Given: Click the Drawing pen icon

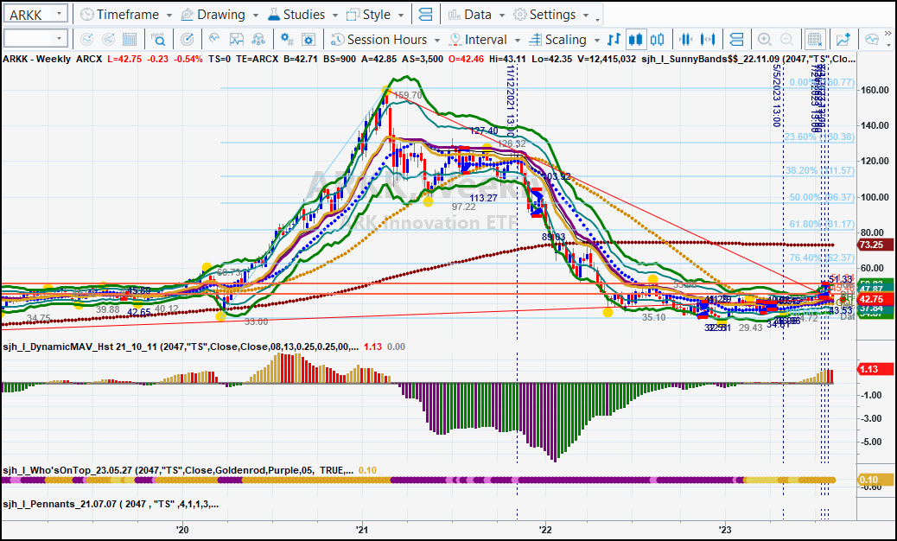Looking at the screenshot, I should pyautogui.click(x=187, y=15).
